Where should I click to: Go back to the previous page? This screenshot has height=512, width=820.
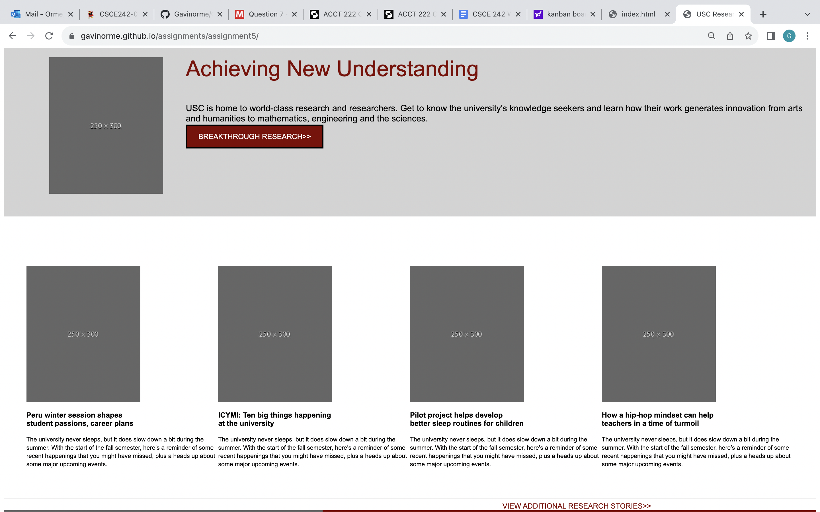tap(13, 36)
